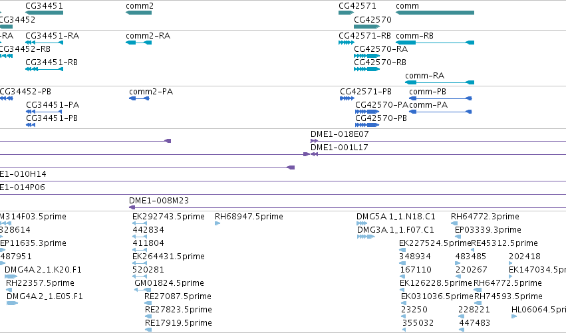Open the RH64772.3prime EST label
The image size is (566, 333).
(x=485, y=217)
